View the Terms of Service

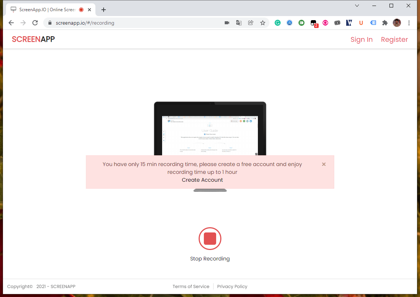coord(191,286)
